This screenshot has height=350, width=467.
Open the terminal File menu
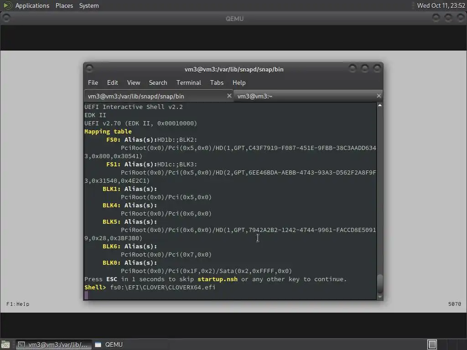93,83
